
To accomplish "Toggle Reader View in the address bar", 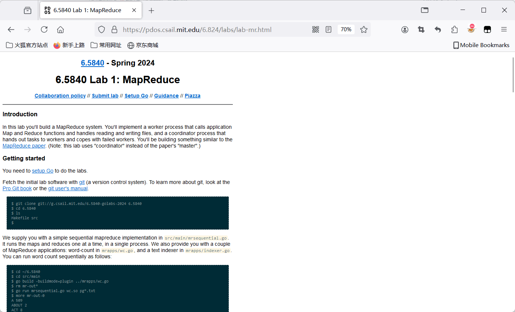I will (328, 30).
